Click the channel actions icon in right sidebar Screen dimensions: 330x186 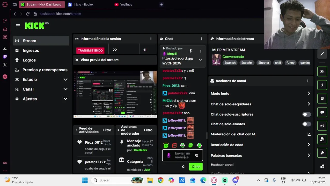(x=322, y=139)
